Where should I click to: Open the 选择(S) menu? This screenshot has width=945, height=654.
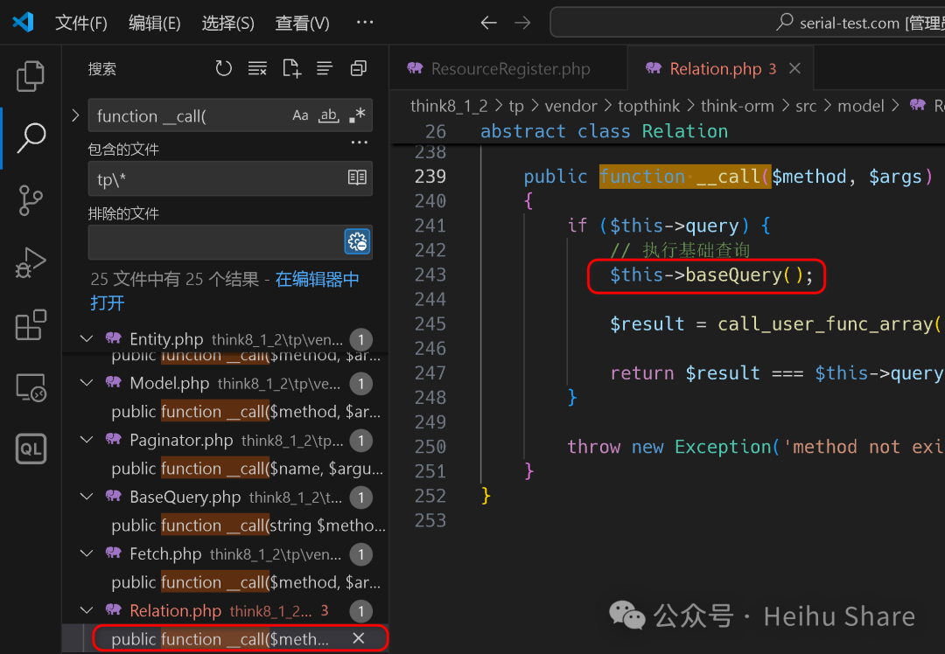[227, 23]
